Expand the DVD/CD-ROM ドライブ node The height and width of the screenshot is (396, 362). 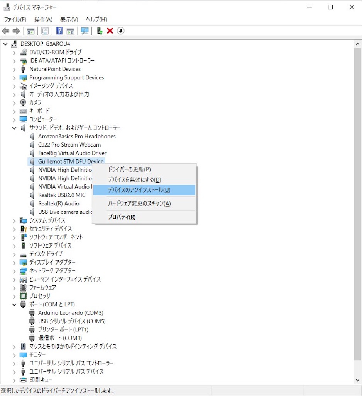pos(14,53)
